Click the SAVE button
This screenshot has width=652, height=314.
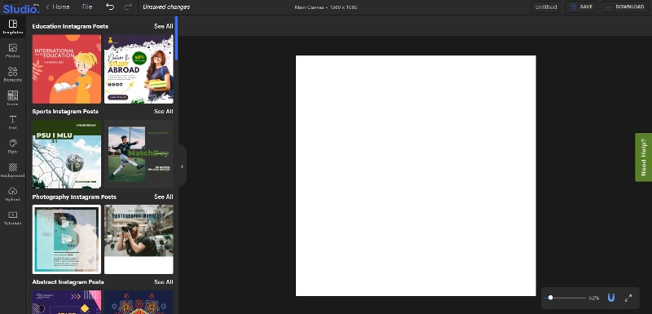click(x=581, y=7)
